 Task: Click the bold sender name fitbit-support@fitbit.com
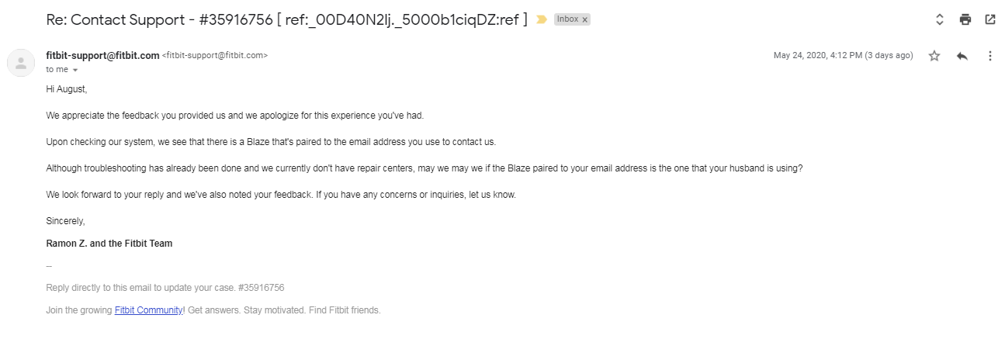(102, 55)
